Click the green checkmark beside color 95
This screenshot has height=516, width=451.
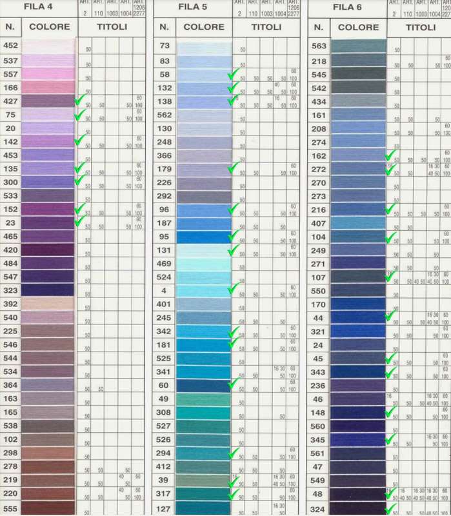pos(234,236)
